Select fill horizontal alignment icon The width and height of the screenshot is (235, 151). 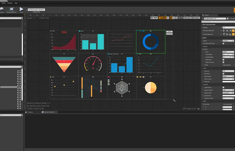(233, 31)
